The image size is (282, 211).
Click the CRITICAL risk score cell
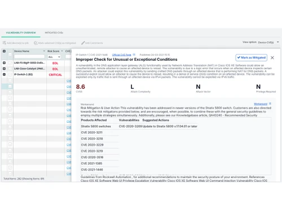click(x=55, y=75)
